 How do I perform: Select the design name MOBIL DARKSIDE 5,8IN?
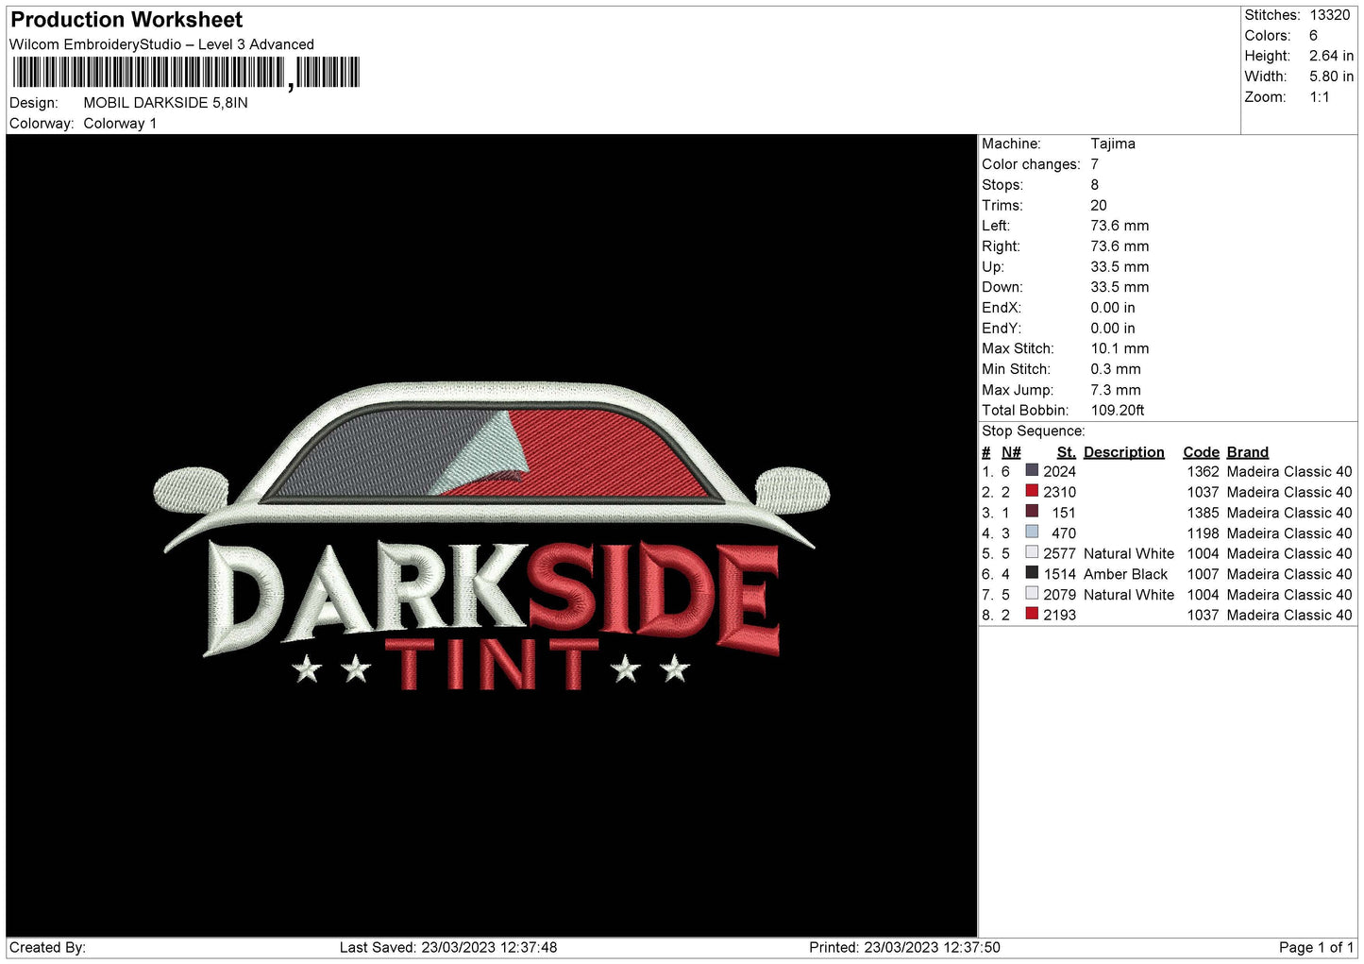[165, 103]
